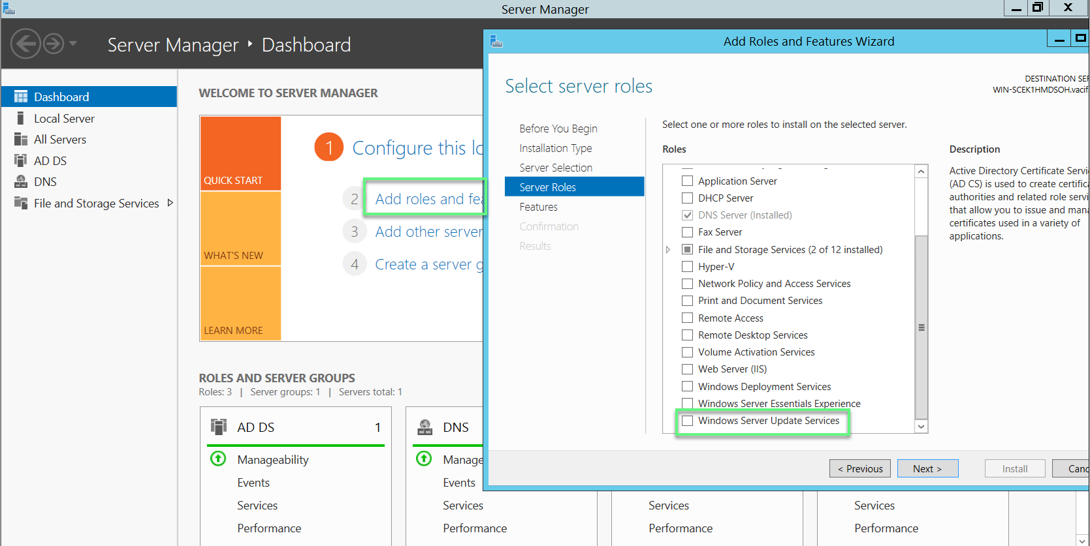Open AD DS Performance in tile
The width and height of the screenshot is (1090, 546).
(269, 528)
